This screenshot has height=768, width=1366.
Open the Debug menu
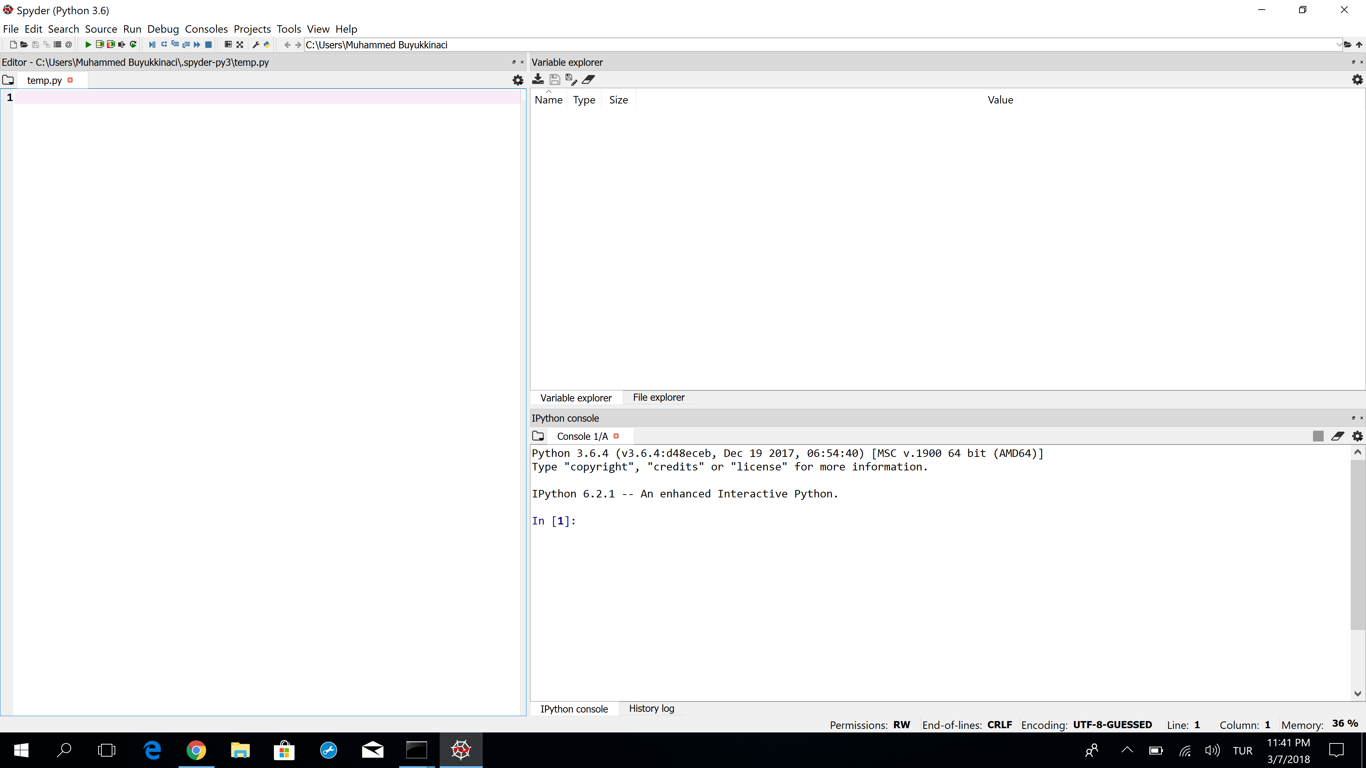(163, 29)
